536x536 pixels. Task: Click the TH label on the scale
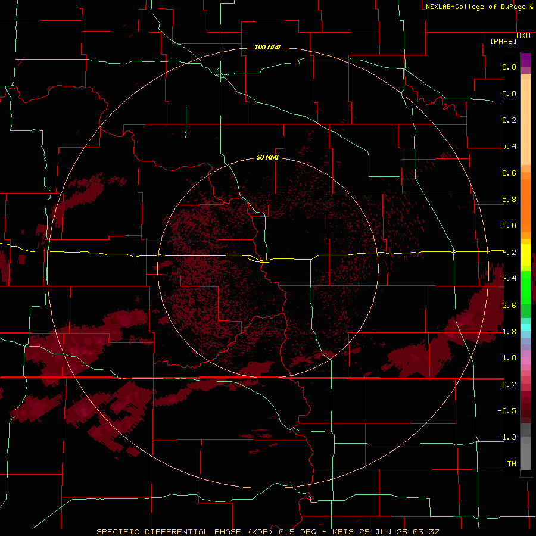point(512,464)
